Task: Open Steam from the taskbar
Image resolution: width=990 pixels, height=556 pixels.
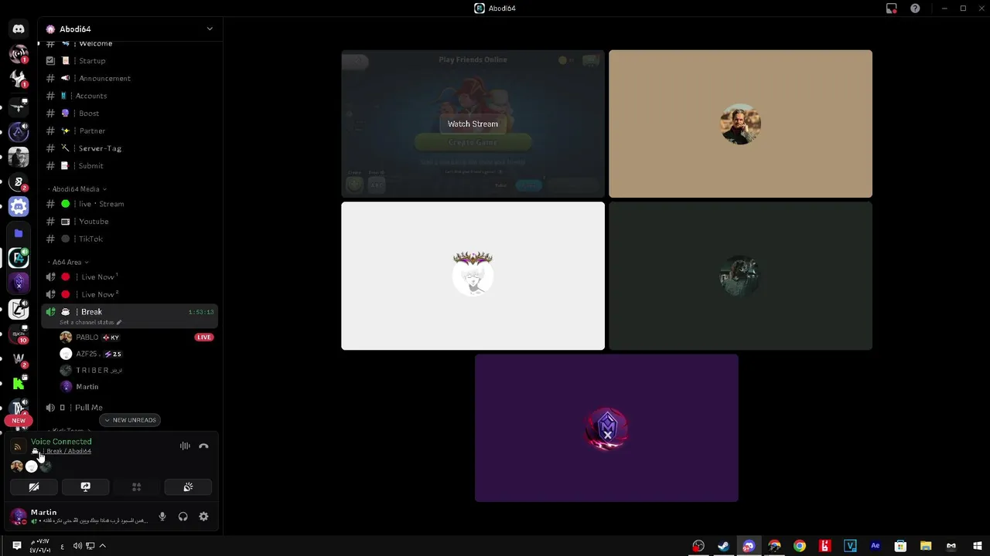Action: click(723, 546)
